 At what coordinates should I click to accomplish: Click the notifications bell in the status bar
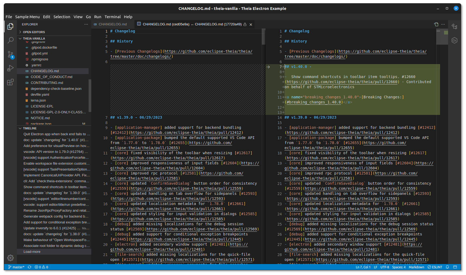tap(447, 267)
